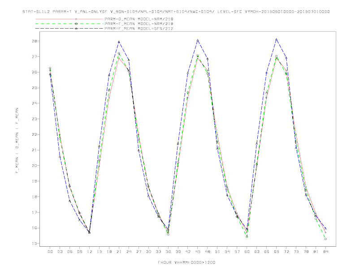The width and height of the screenshot is (355, 274).
Task: Click x-axis forecast hour label 54
Action: point(227,252)
